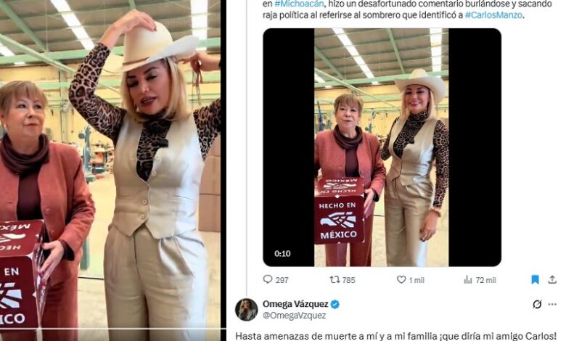566x341 pixels.
Task: Click the verified badge next to Omega Vázquez
Action: pos(335,304)
